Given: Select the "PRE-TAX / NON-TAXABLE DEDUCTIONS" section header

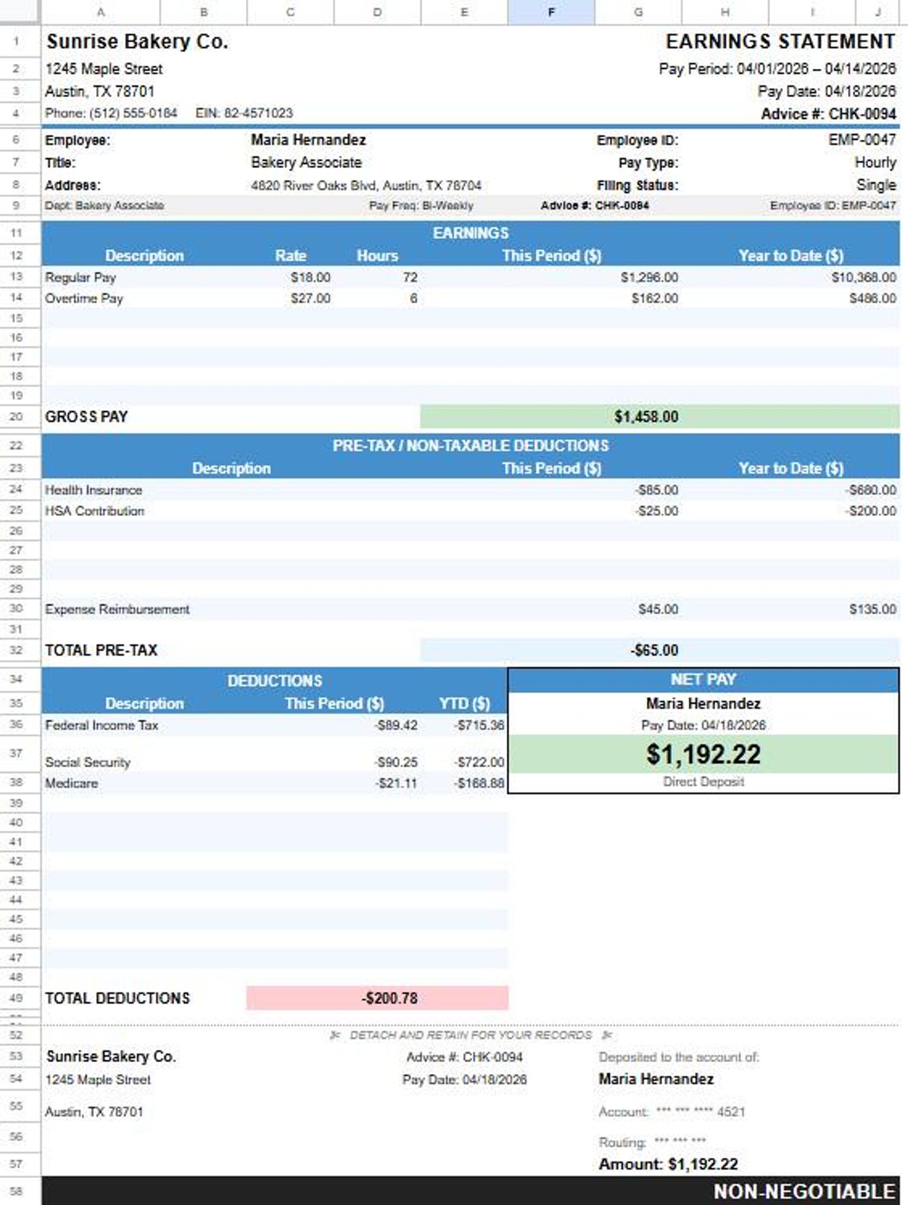Looking at the screenshot, I should 471,446.
